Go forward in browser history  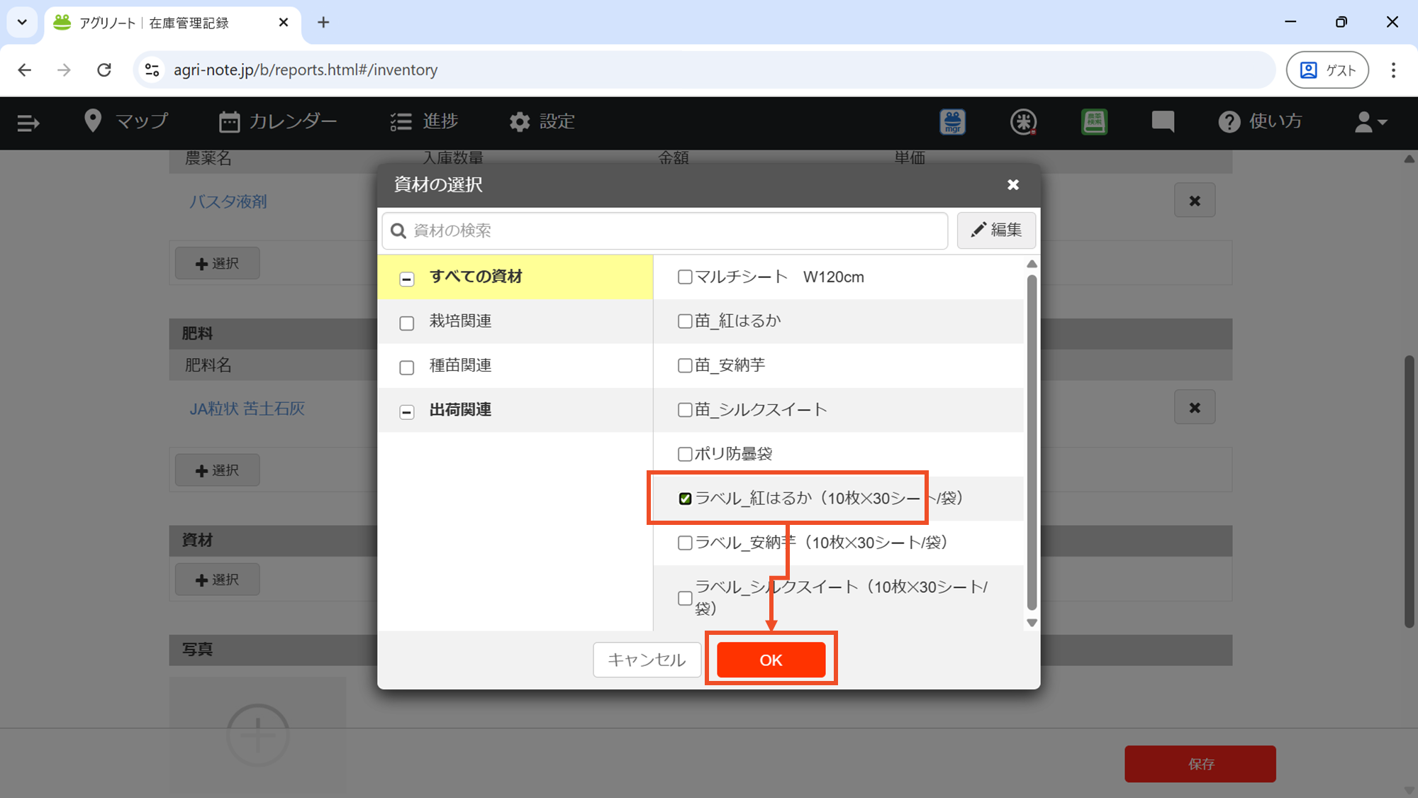point(64,70)
